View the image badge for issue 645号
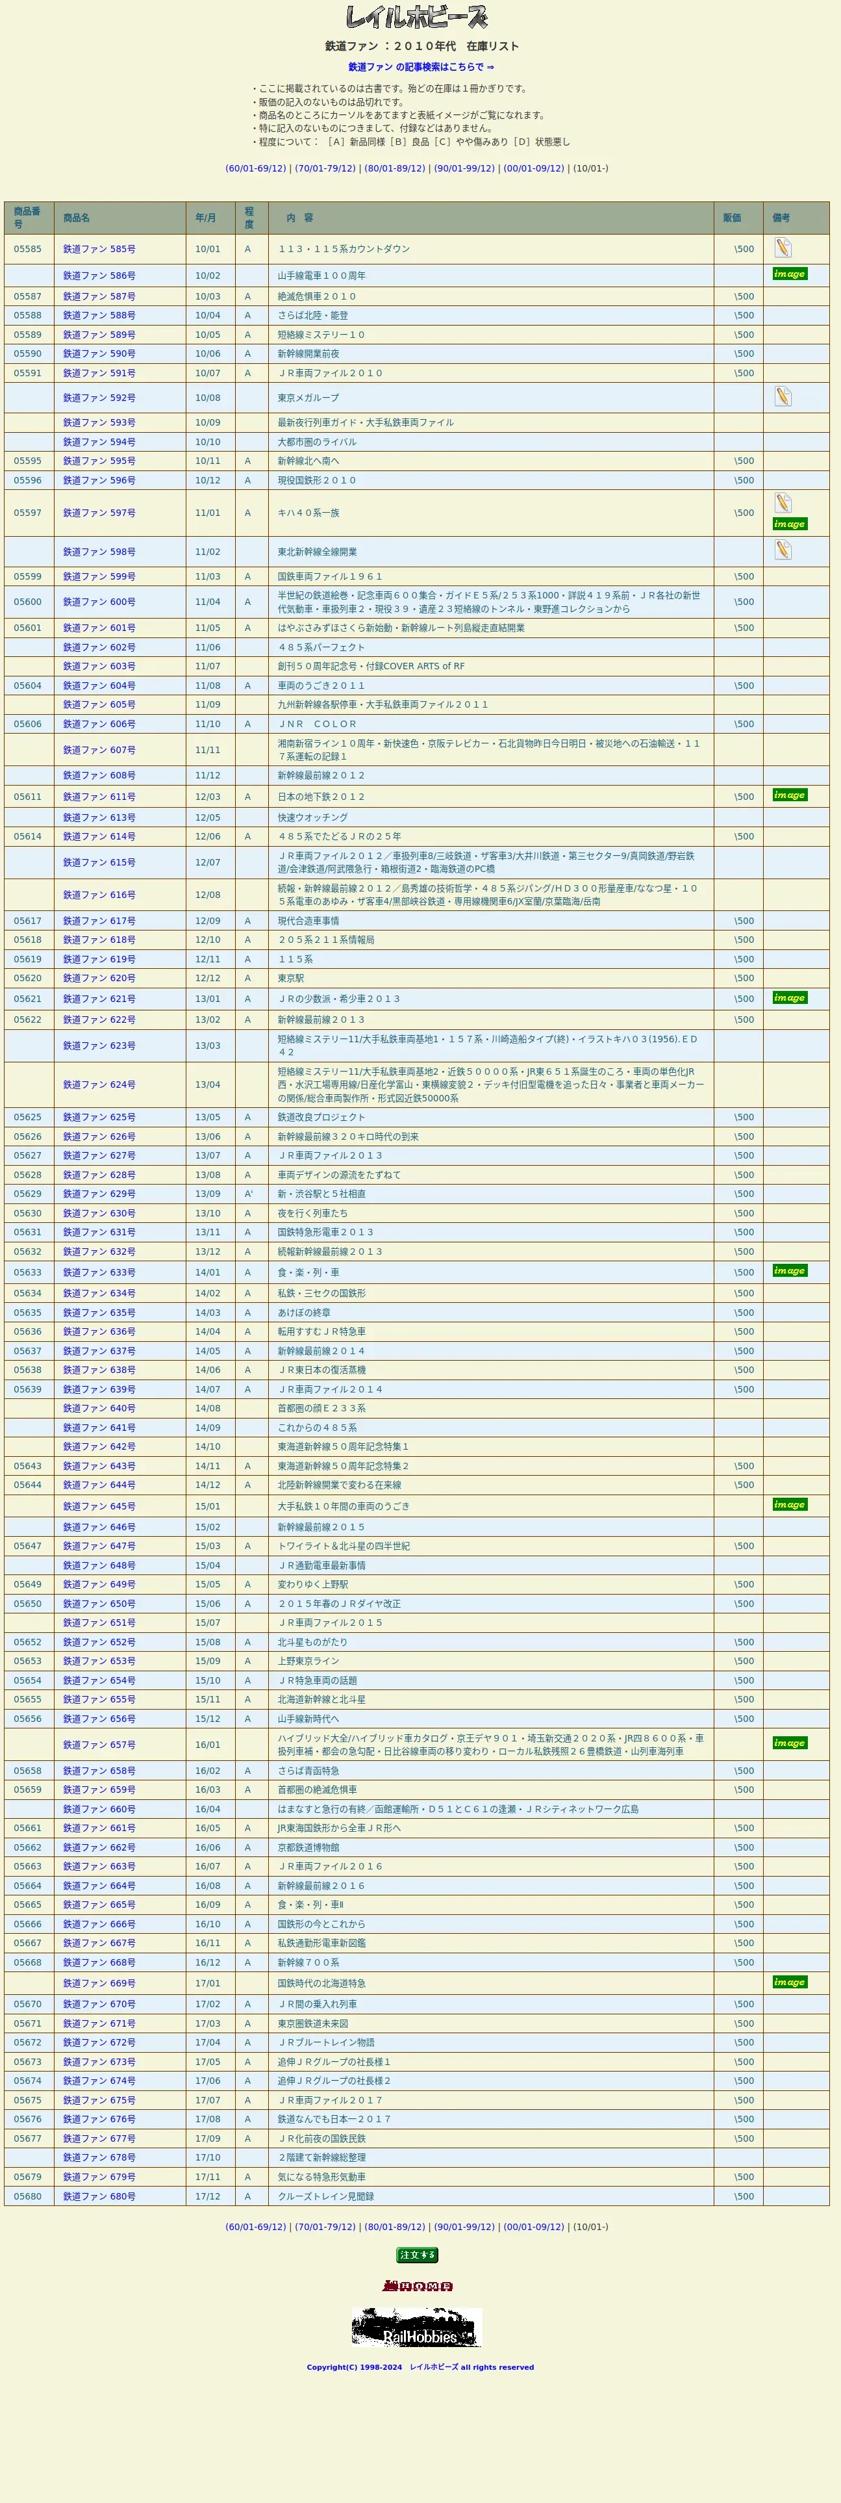The width and height of the screenshot is (841, 2503). 790,1504
